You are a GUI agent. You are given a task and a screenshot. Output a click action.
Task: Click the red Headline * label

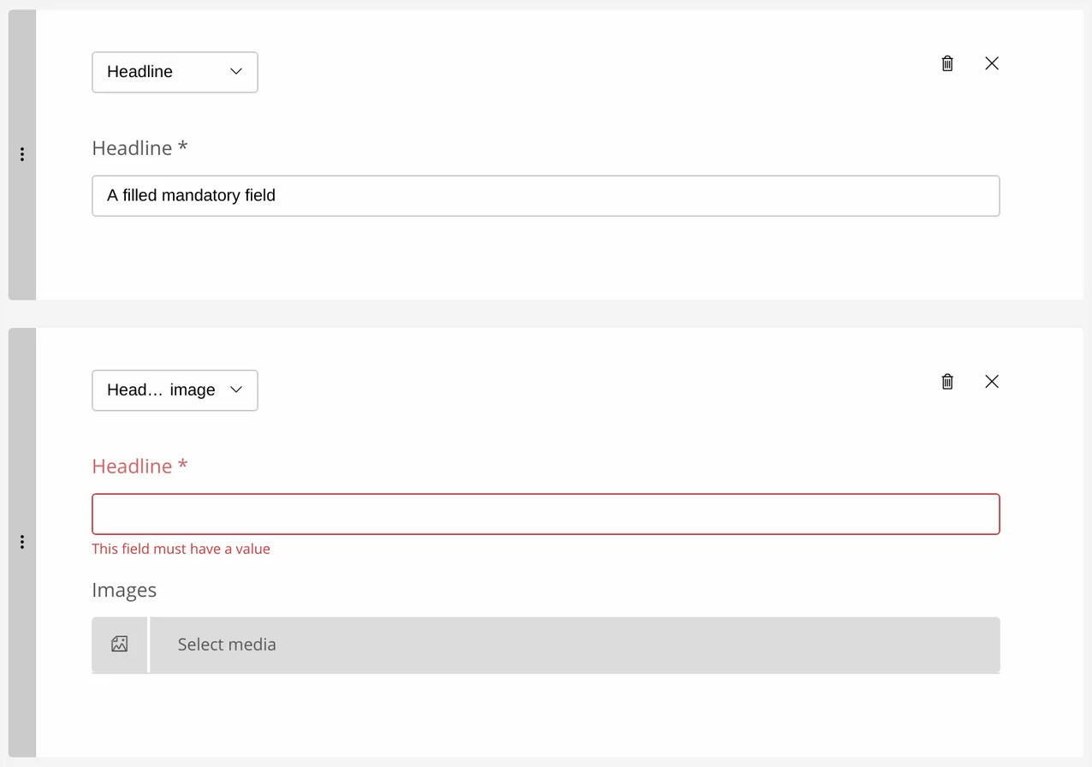(x=139, y=467)
